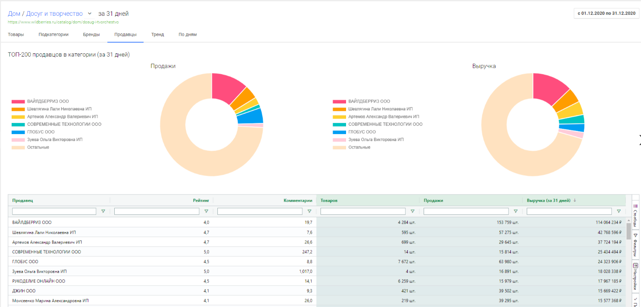This screenshot has width=641, height=307.
Task: Click the funnel filter icon in Выручка column
Action: tap(619, 211)
